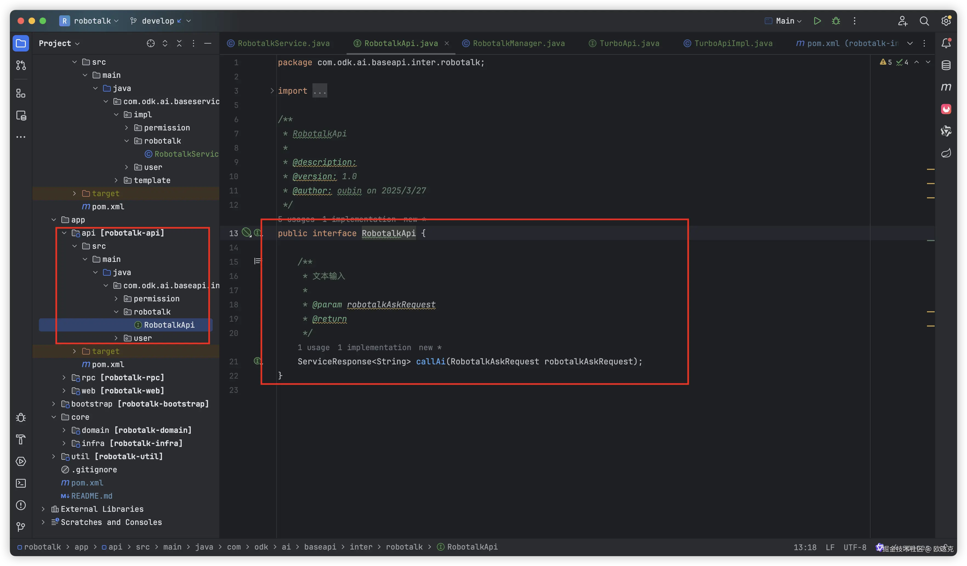Image resolution: width=967 pixels, height=566 pixels.
Task: Click the Debug bug icon in toolbar
Action: pyautogui.click(x=836, y=21)
